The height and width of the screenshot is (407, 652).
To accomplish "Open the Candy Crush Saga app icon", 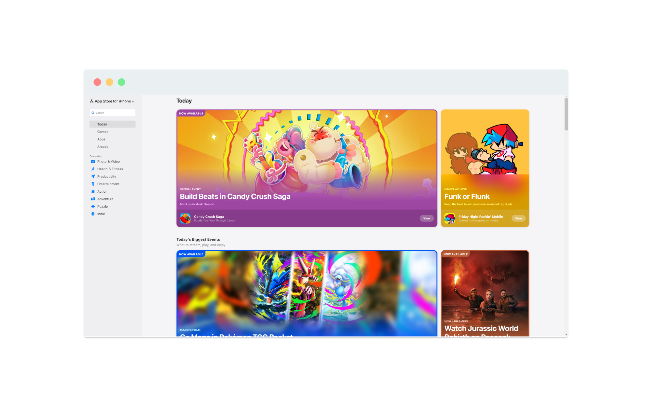I will (x=185, y=218).
